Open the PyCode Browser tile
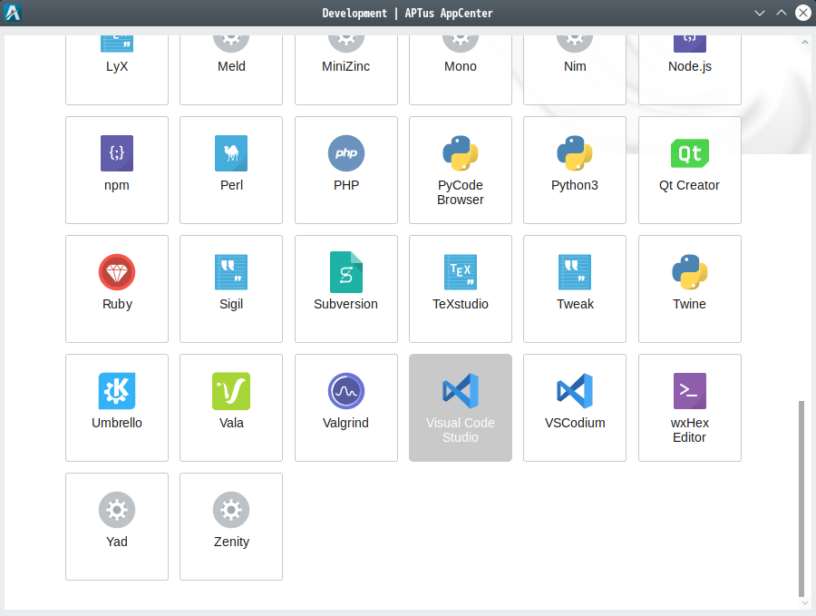 (461, 171)
